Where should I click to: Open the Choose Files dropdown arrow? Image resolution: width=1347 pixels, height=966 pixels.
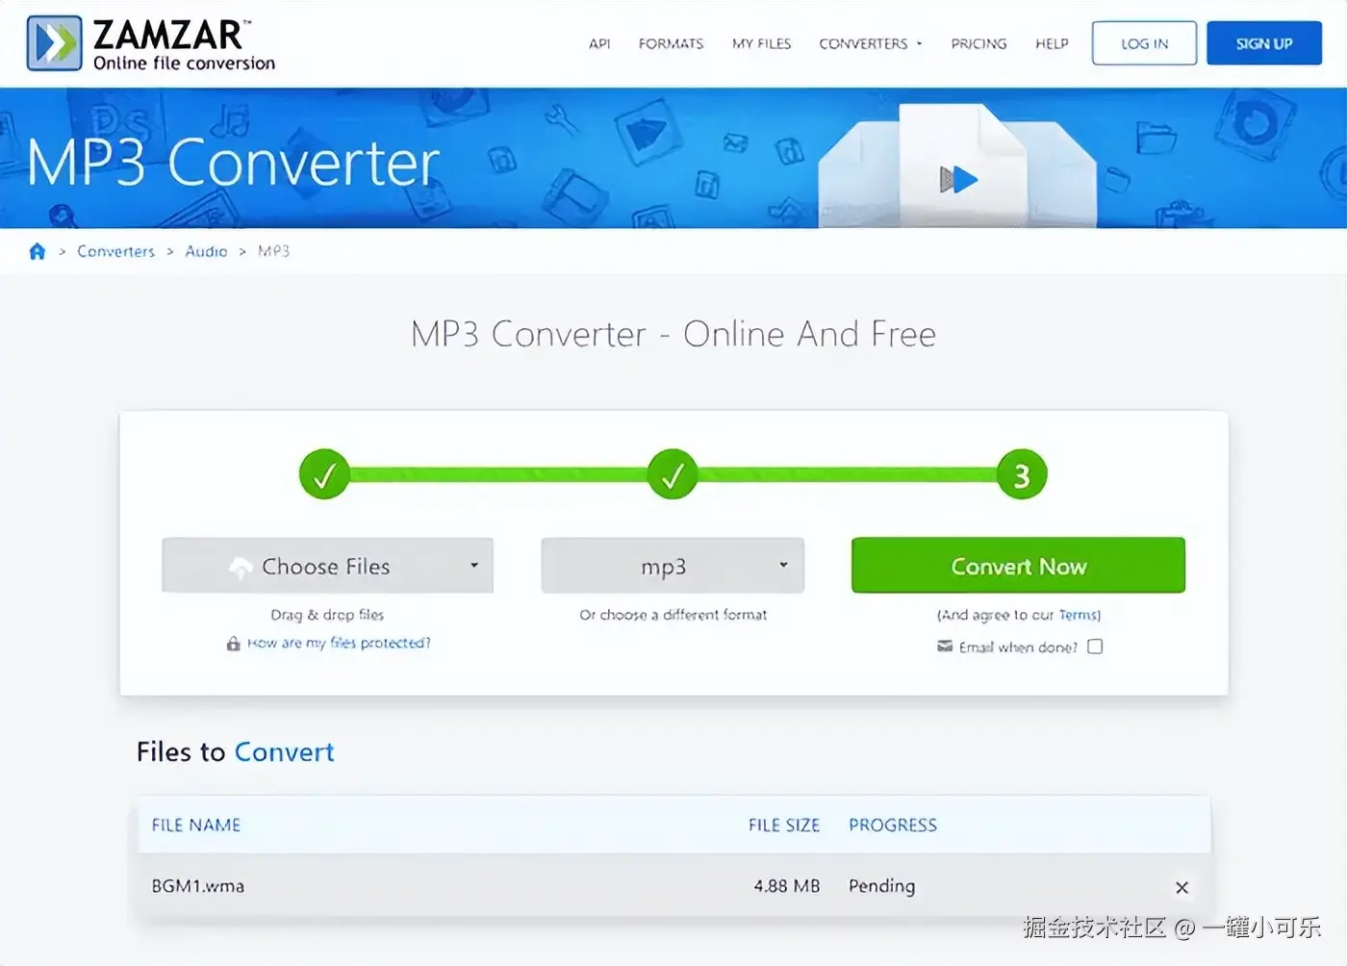click(x=474, y=566)
